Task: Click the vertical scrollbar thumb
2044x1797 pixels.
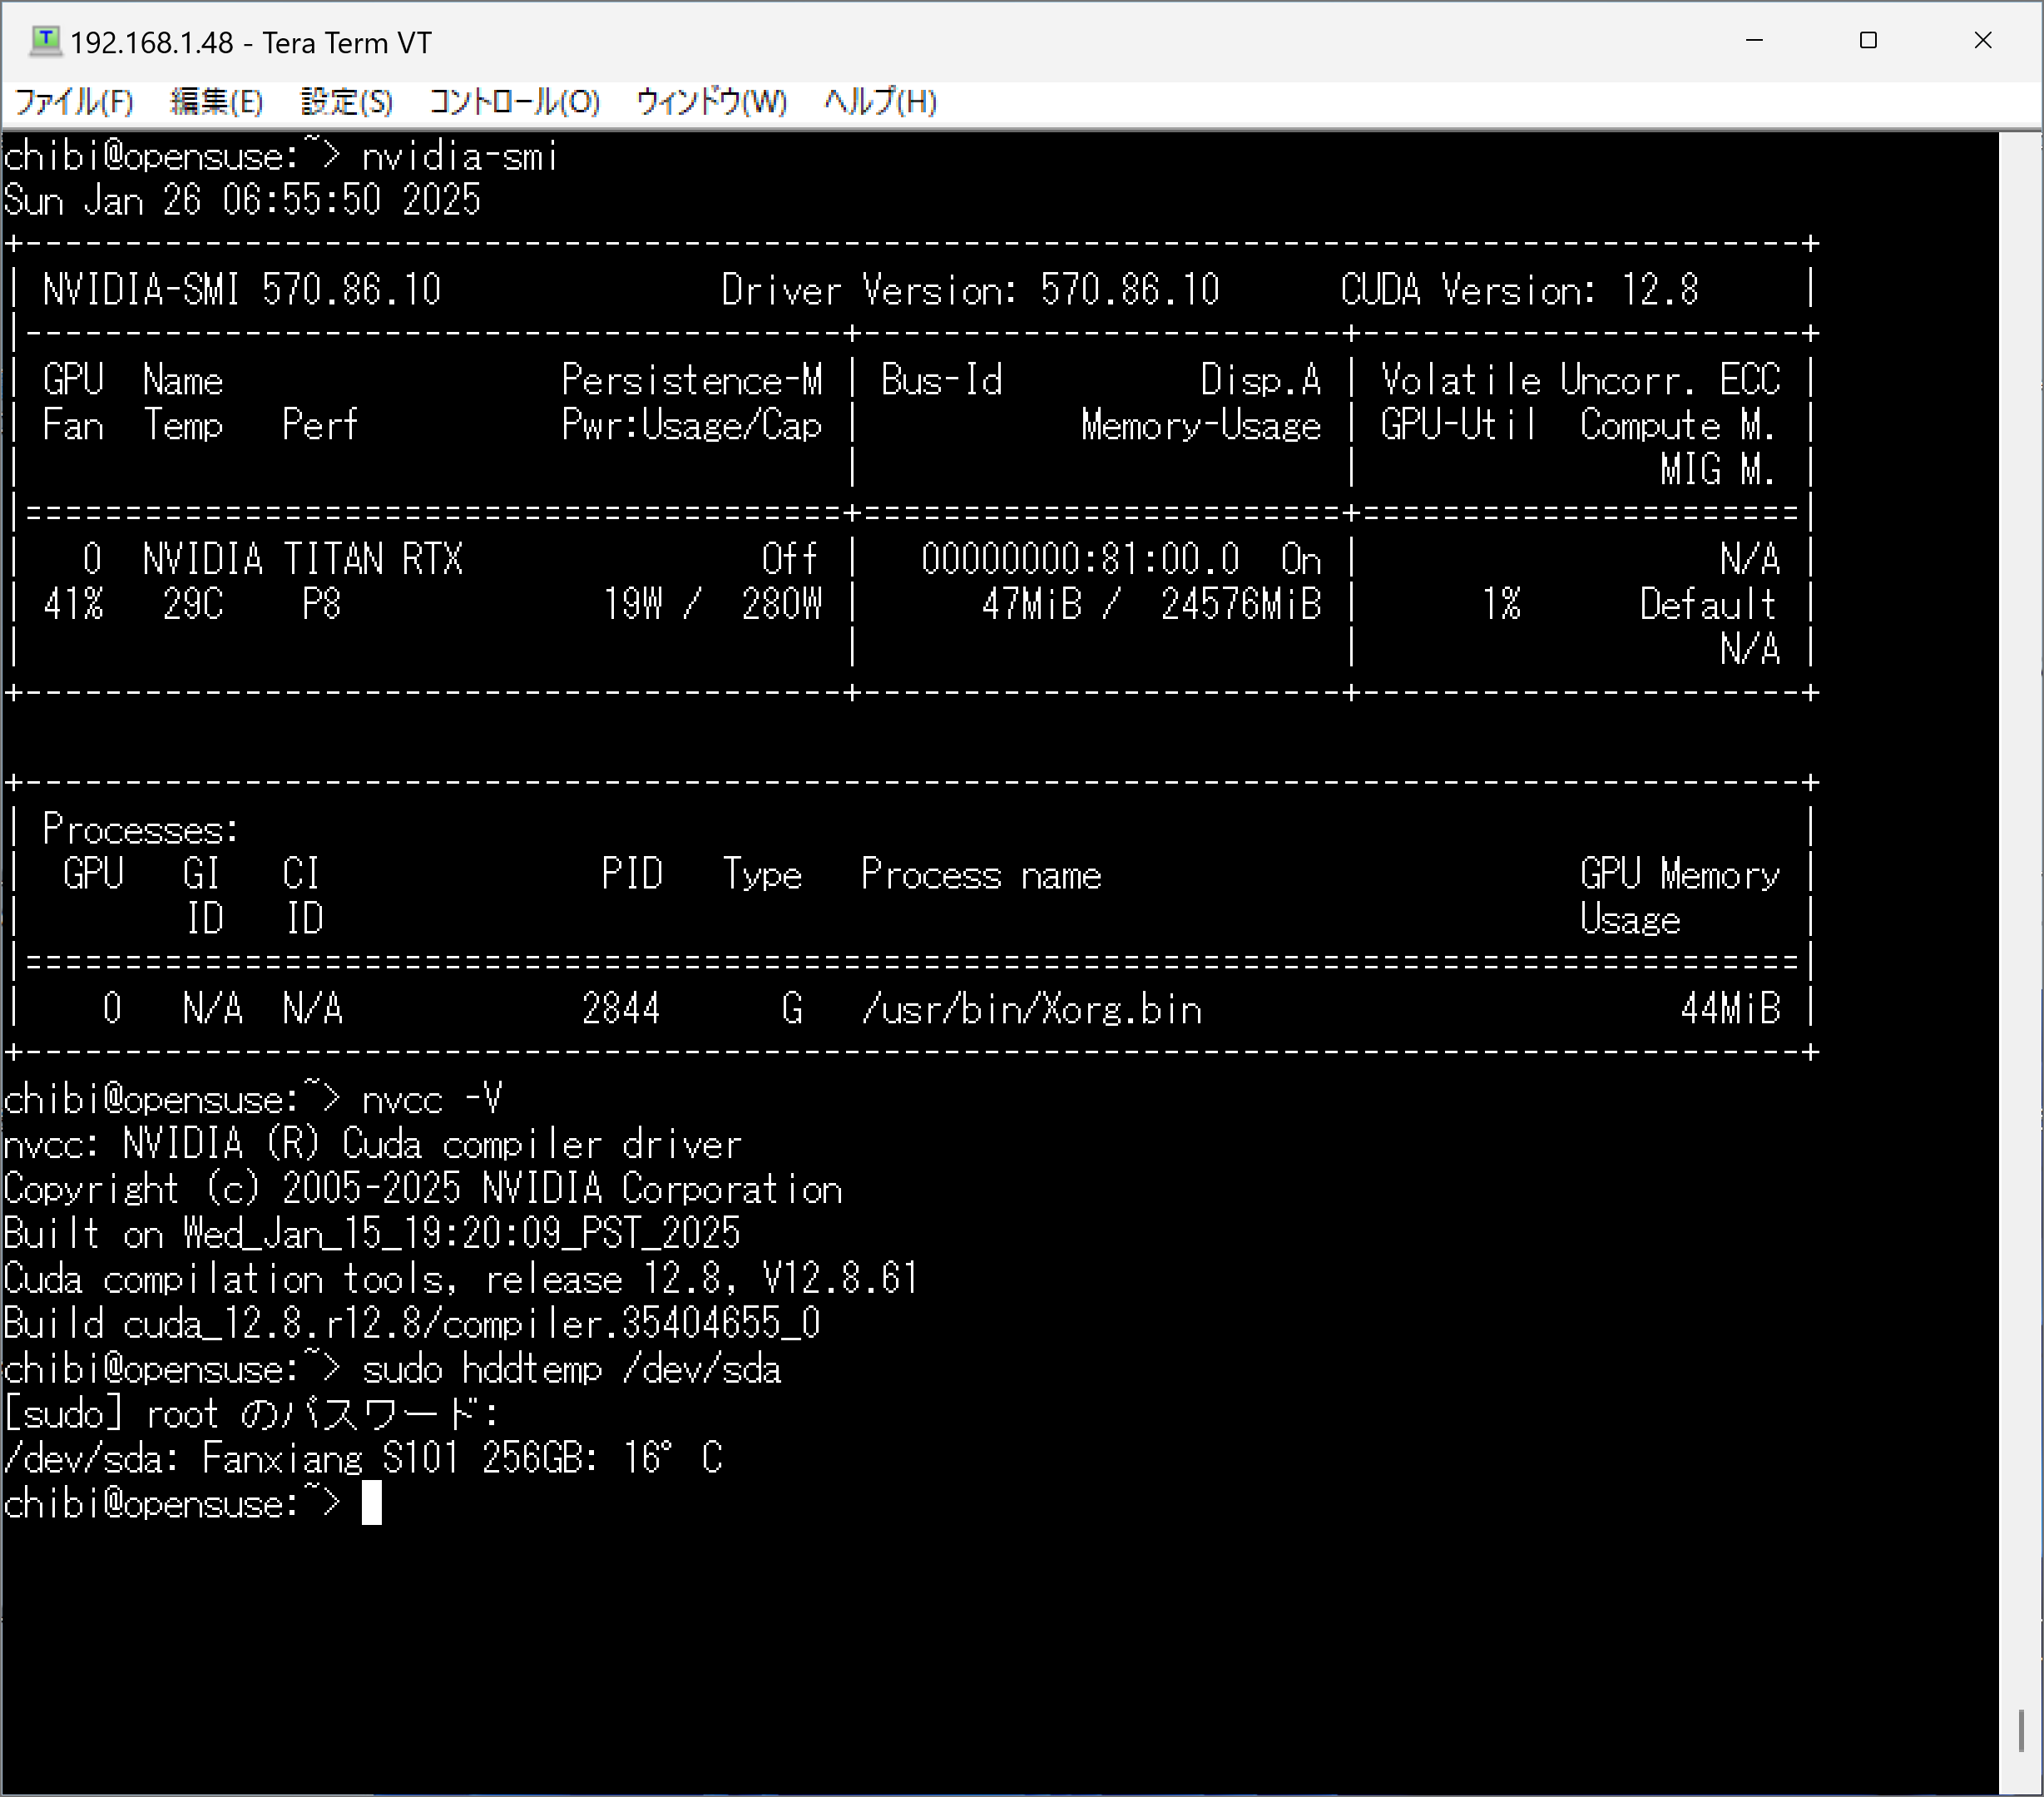Action: point(2021,1730)
